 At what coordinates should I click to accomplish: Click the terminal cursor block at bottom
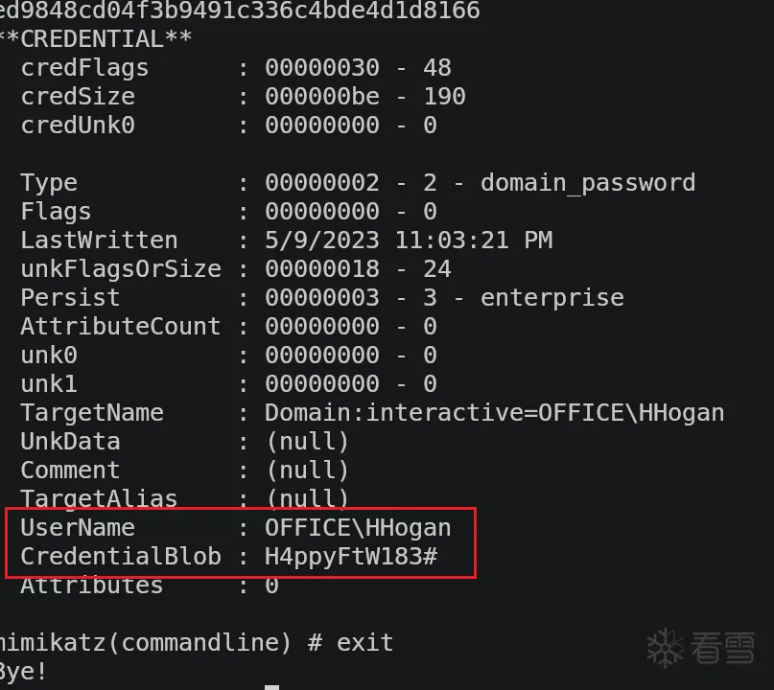click(272, 687)
